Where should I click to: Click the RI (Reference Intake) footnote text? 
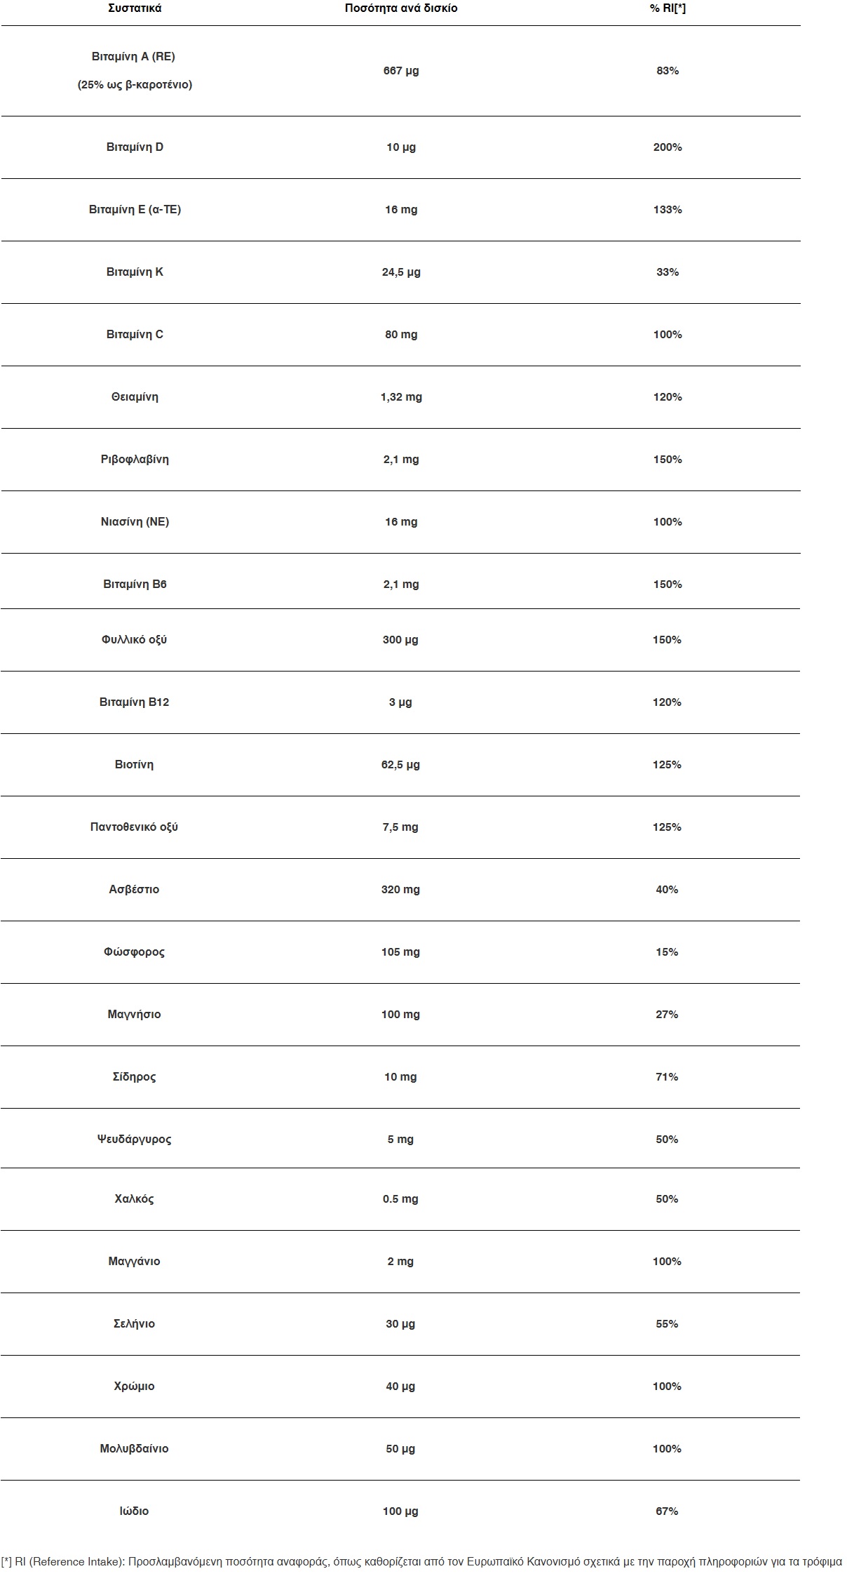pos(421,1562)
